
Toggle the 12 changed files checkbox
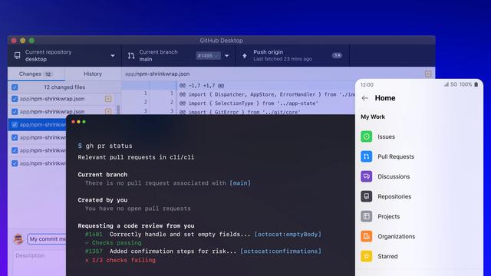click(x=15, y=87)
